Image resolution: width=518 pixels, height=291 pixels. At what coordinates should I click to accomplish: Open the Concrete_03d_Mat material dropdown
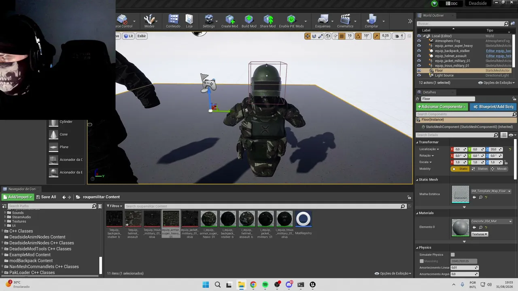[x=491, y=221]
